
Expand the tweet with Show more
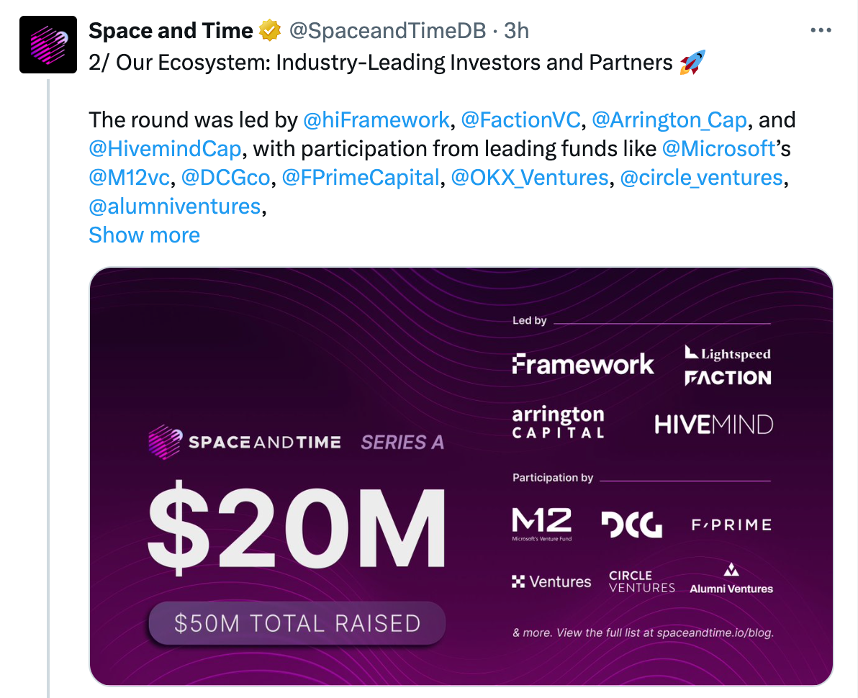[x=144, y=235]
